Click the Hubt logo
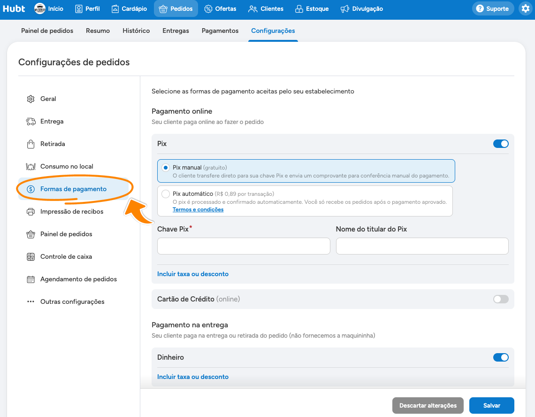Viewport: 535px width, 417px height. point(14,8)
